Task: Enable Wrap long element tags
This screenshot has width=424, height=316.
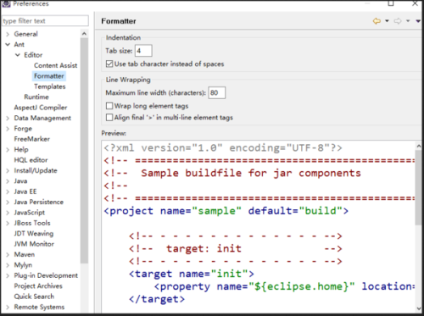Action: pyautogui.click(x=109, y=106)
